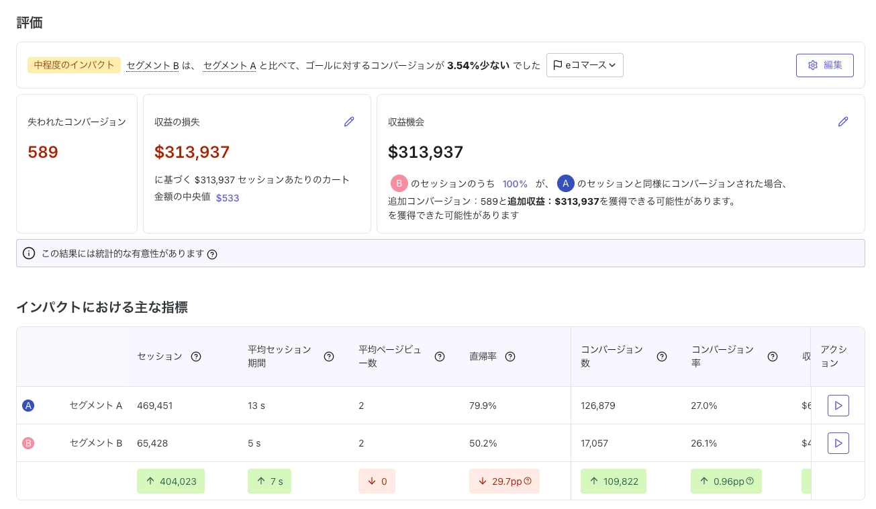Click the 26.1% conversion rate cell
This screenshot has width=876, height=509.
(704, 443)
